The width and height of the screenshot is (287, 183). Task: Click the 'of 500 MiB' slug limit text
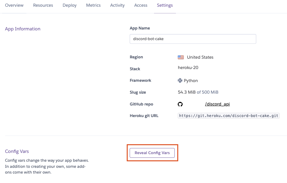coord(208,92)
